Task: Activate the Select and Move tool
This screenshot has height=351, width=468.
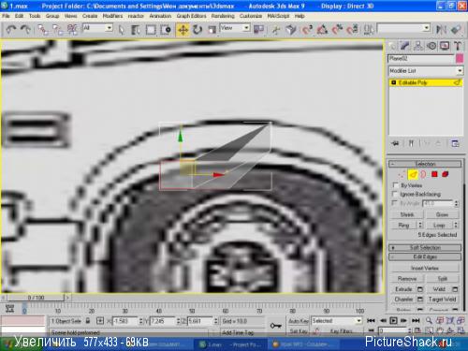Action: (183, 30)
